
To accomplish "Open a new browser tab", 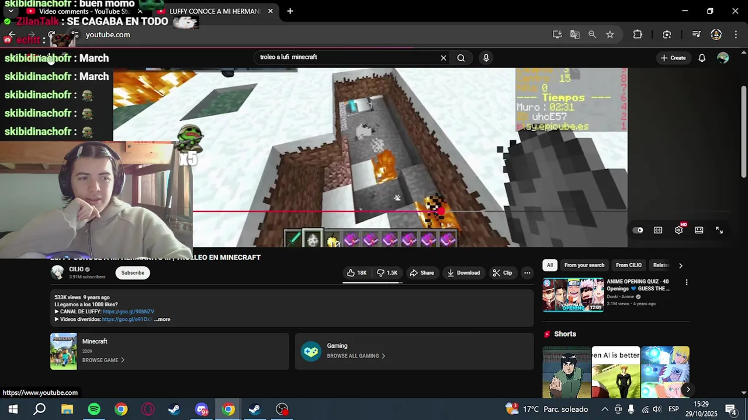I will tap(290, 11).
